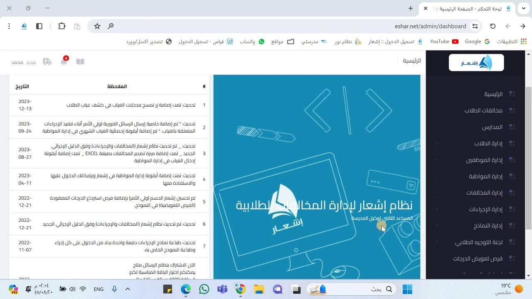Screen dimensions: 532x299
Task: Bookmark this page with the star icon
Action: pos(97,26)
